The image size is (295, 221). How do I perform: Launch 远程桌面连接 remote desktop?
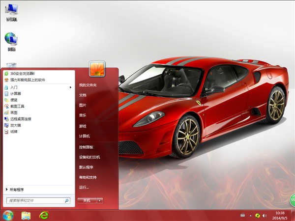point(20,119)
